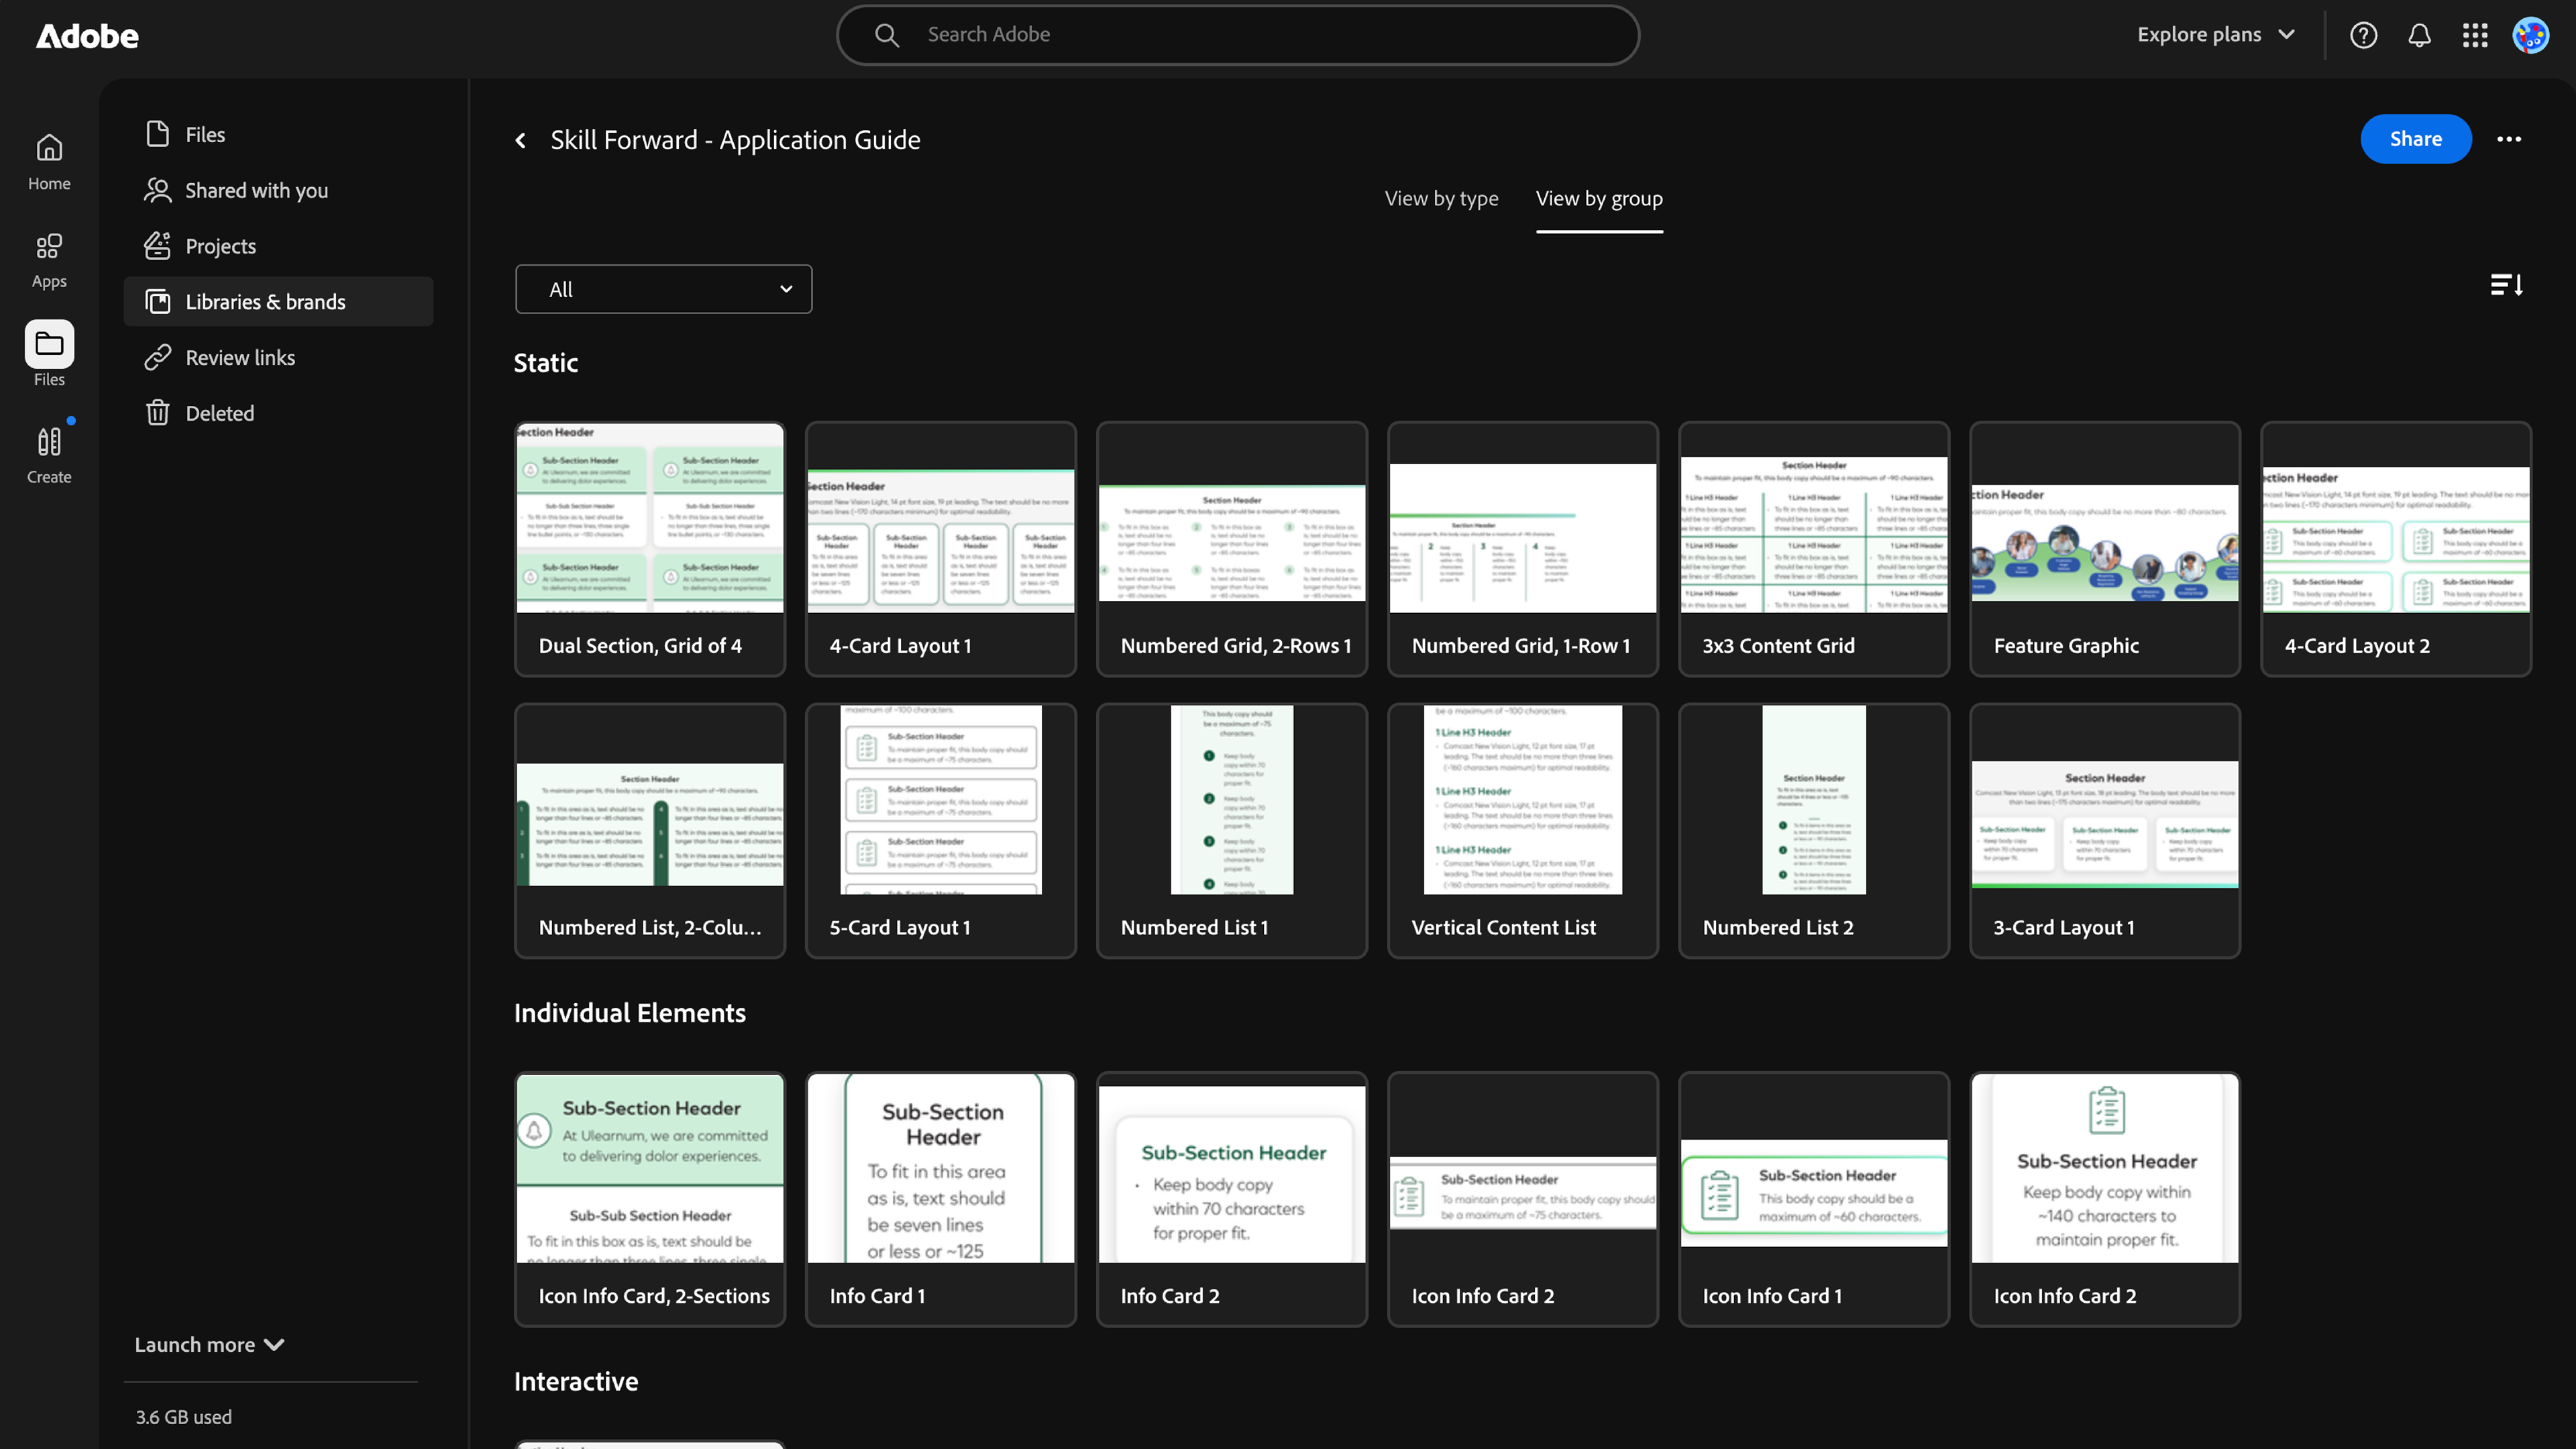The image size is (2576, 1449).
Task: Click the Static group heading
Action: 546,363
